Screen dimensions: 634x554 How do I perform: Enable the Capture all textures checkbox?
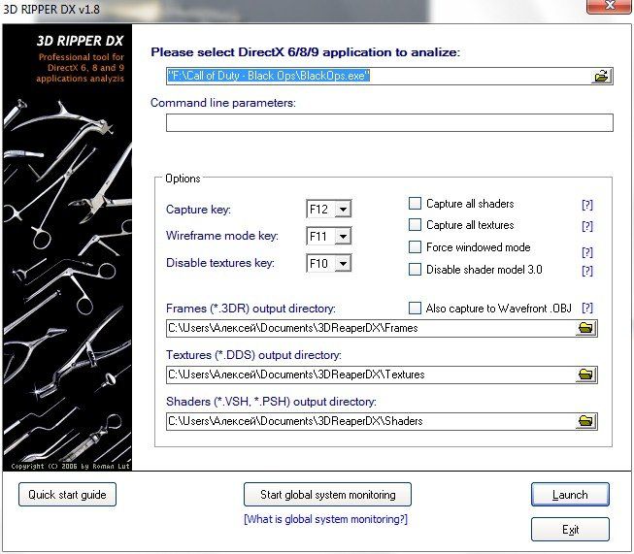pyautogui.click(x=415, y=225)
